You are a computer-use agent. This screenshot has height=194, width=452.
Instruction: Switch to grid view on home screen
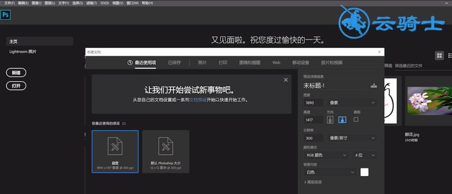[439, 55]
